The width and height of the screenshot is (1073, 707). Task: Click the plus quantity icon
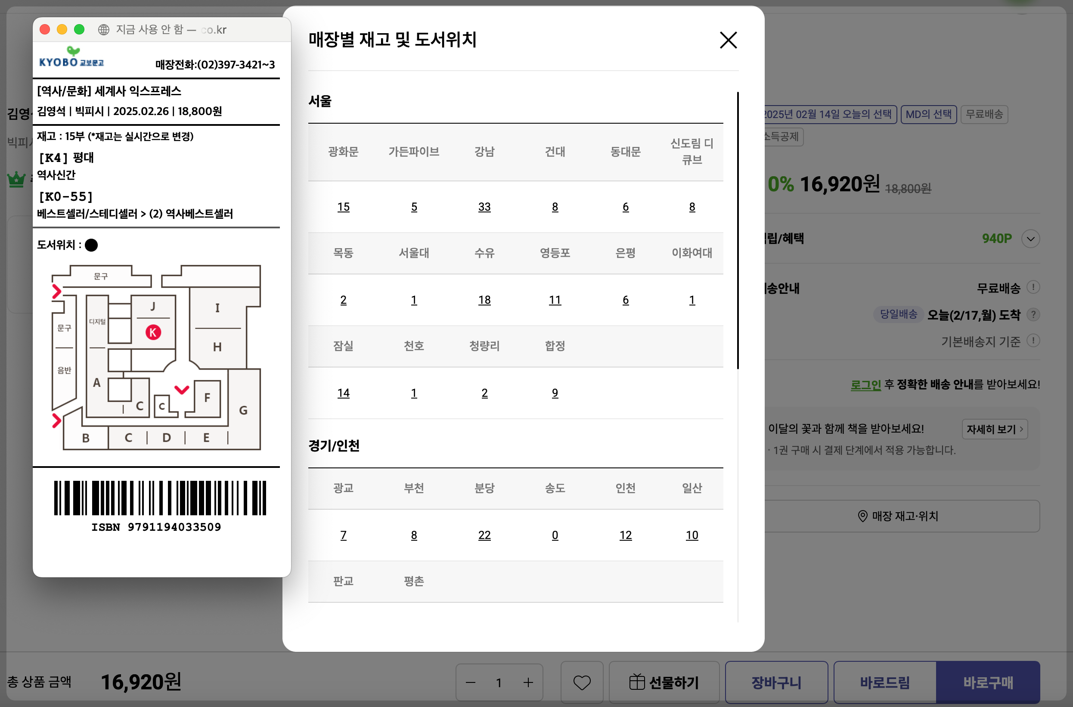tap(528, 682)
